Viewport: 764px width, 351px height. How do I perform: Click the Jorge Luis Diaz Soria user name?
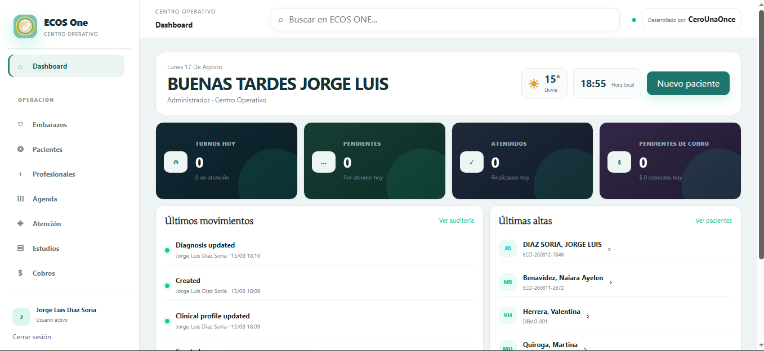66,310
